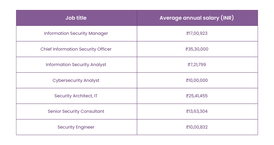Click the "(INR)" text in the header

coord(227,18)
